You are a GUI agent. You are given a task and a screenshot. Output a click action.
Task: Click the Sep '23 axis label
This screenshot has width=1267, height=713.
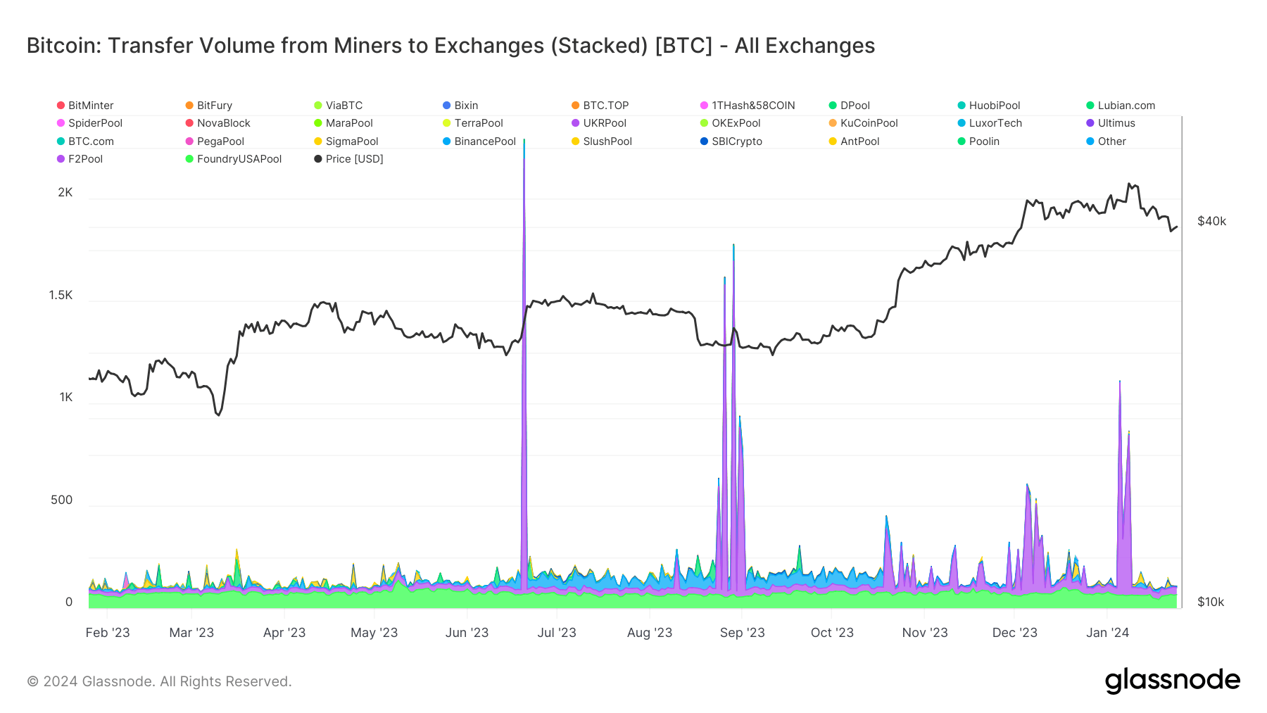742,633
